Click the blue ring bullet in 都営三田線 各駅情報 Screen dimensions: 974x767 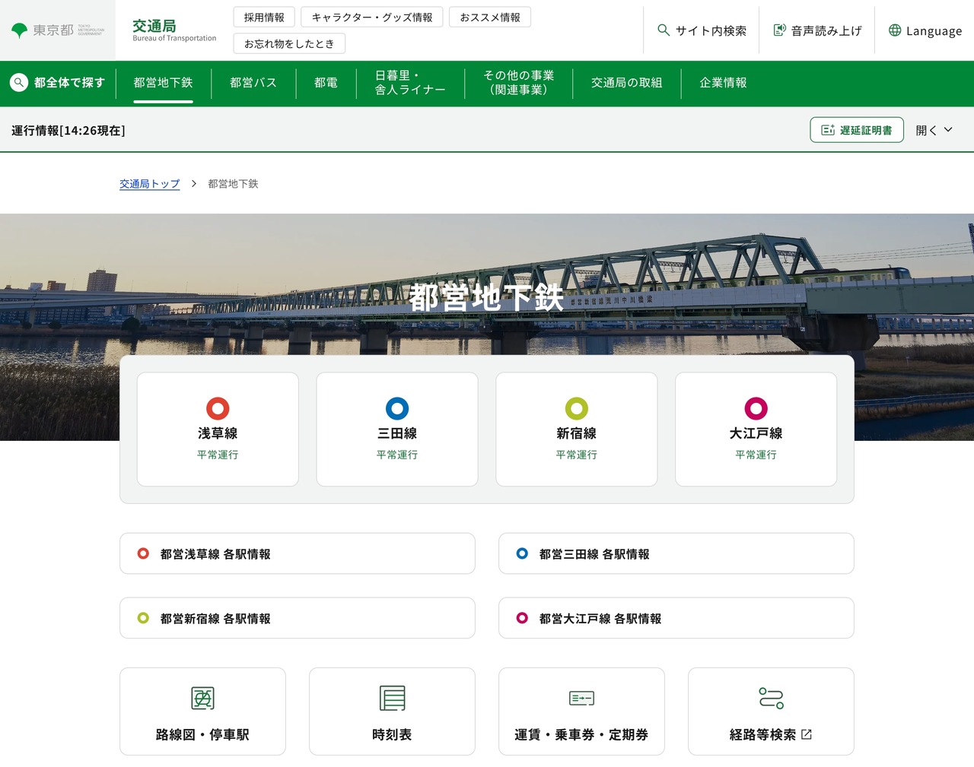pos(522,553)
